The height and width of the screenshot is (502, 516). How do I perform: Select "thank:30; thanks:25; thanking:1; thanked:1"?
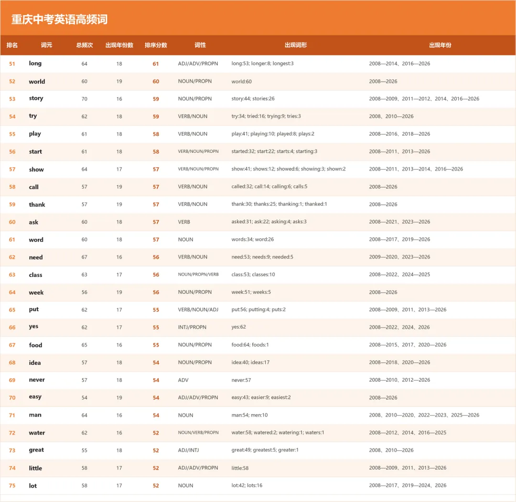[279, 204]
